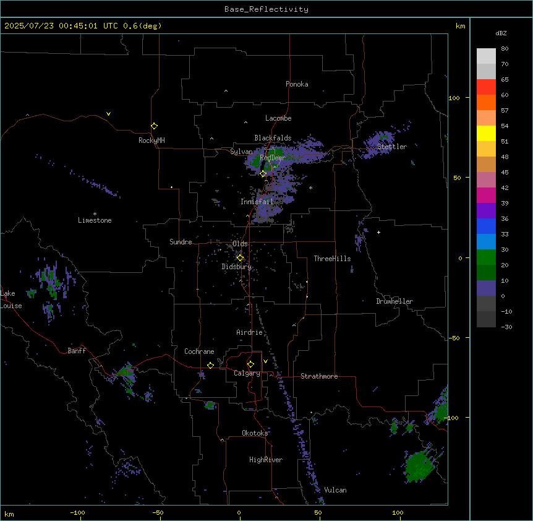This screenshot has height=521, width=533.
Task: Click the yellow diamond marker above Calgary
Action: pyautogui.click(x=250, y=364)
